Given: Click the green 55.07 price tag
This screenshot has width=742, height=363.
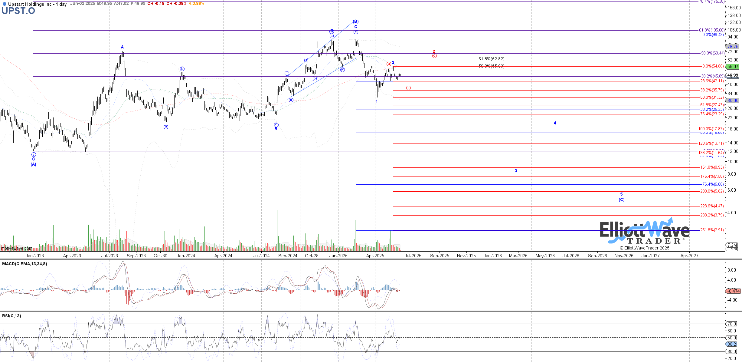Looking at the screenshot, I should point(733,67).
